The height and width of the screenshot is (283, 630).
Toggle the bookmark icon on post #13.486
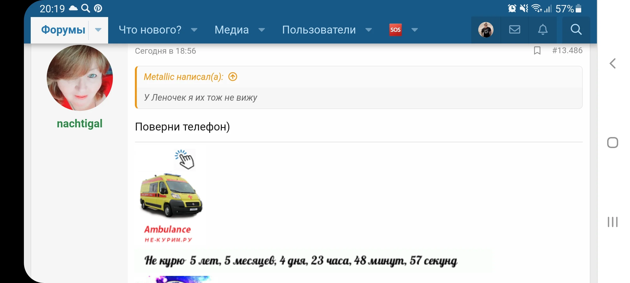[537, 51]
